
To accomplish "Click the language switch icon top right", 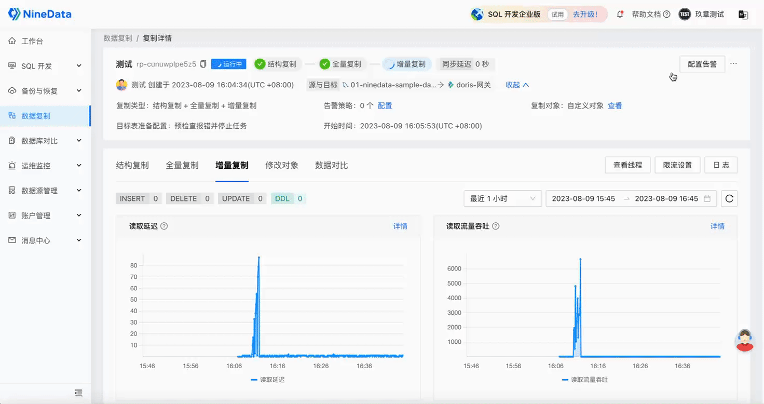I will tap(743, 15).
